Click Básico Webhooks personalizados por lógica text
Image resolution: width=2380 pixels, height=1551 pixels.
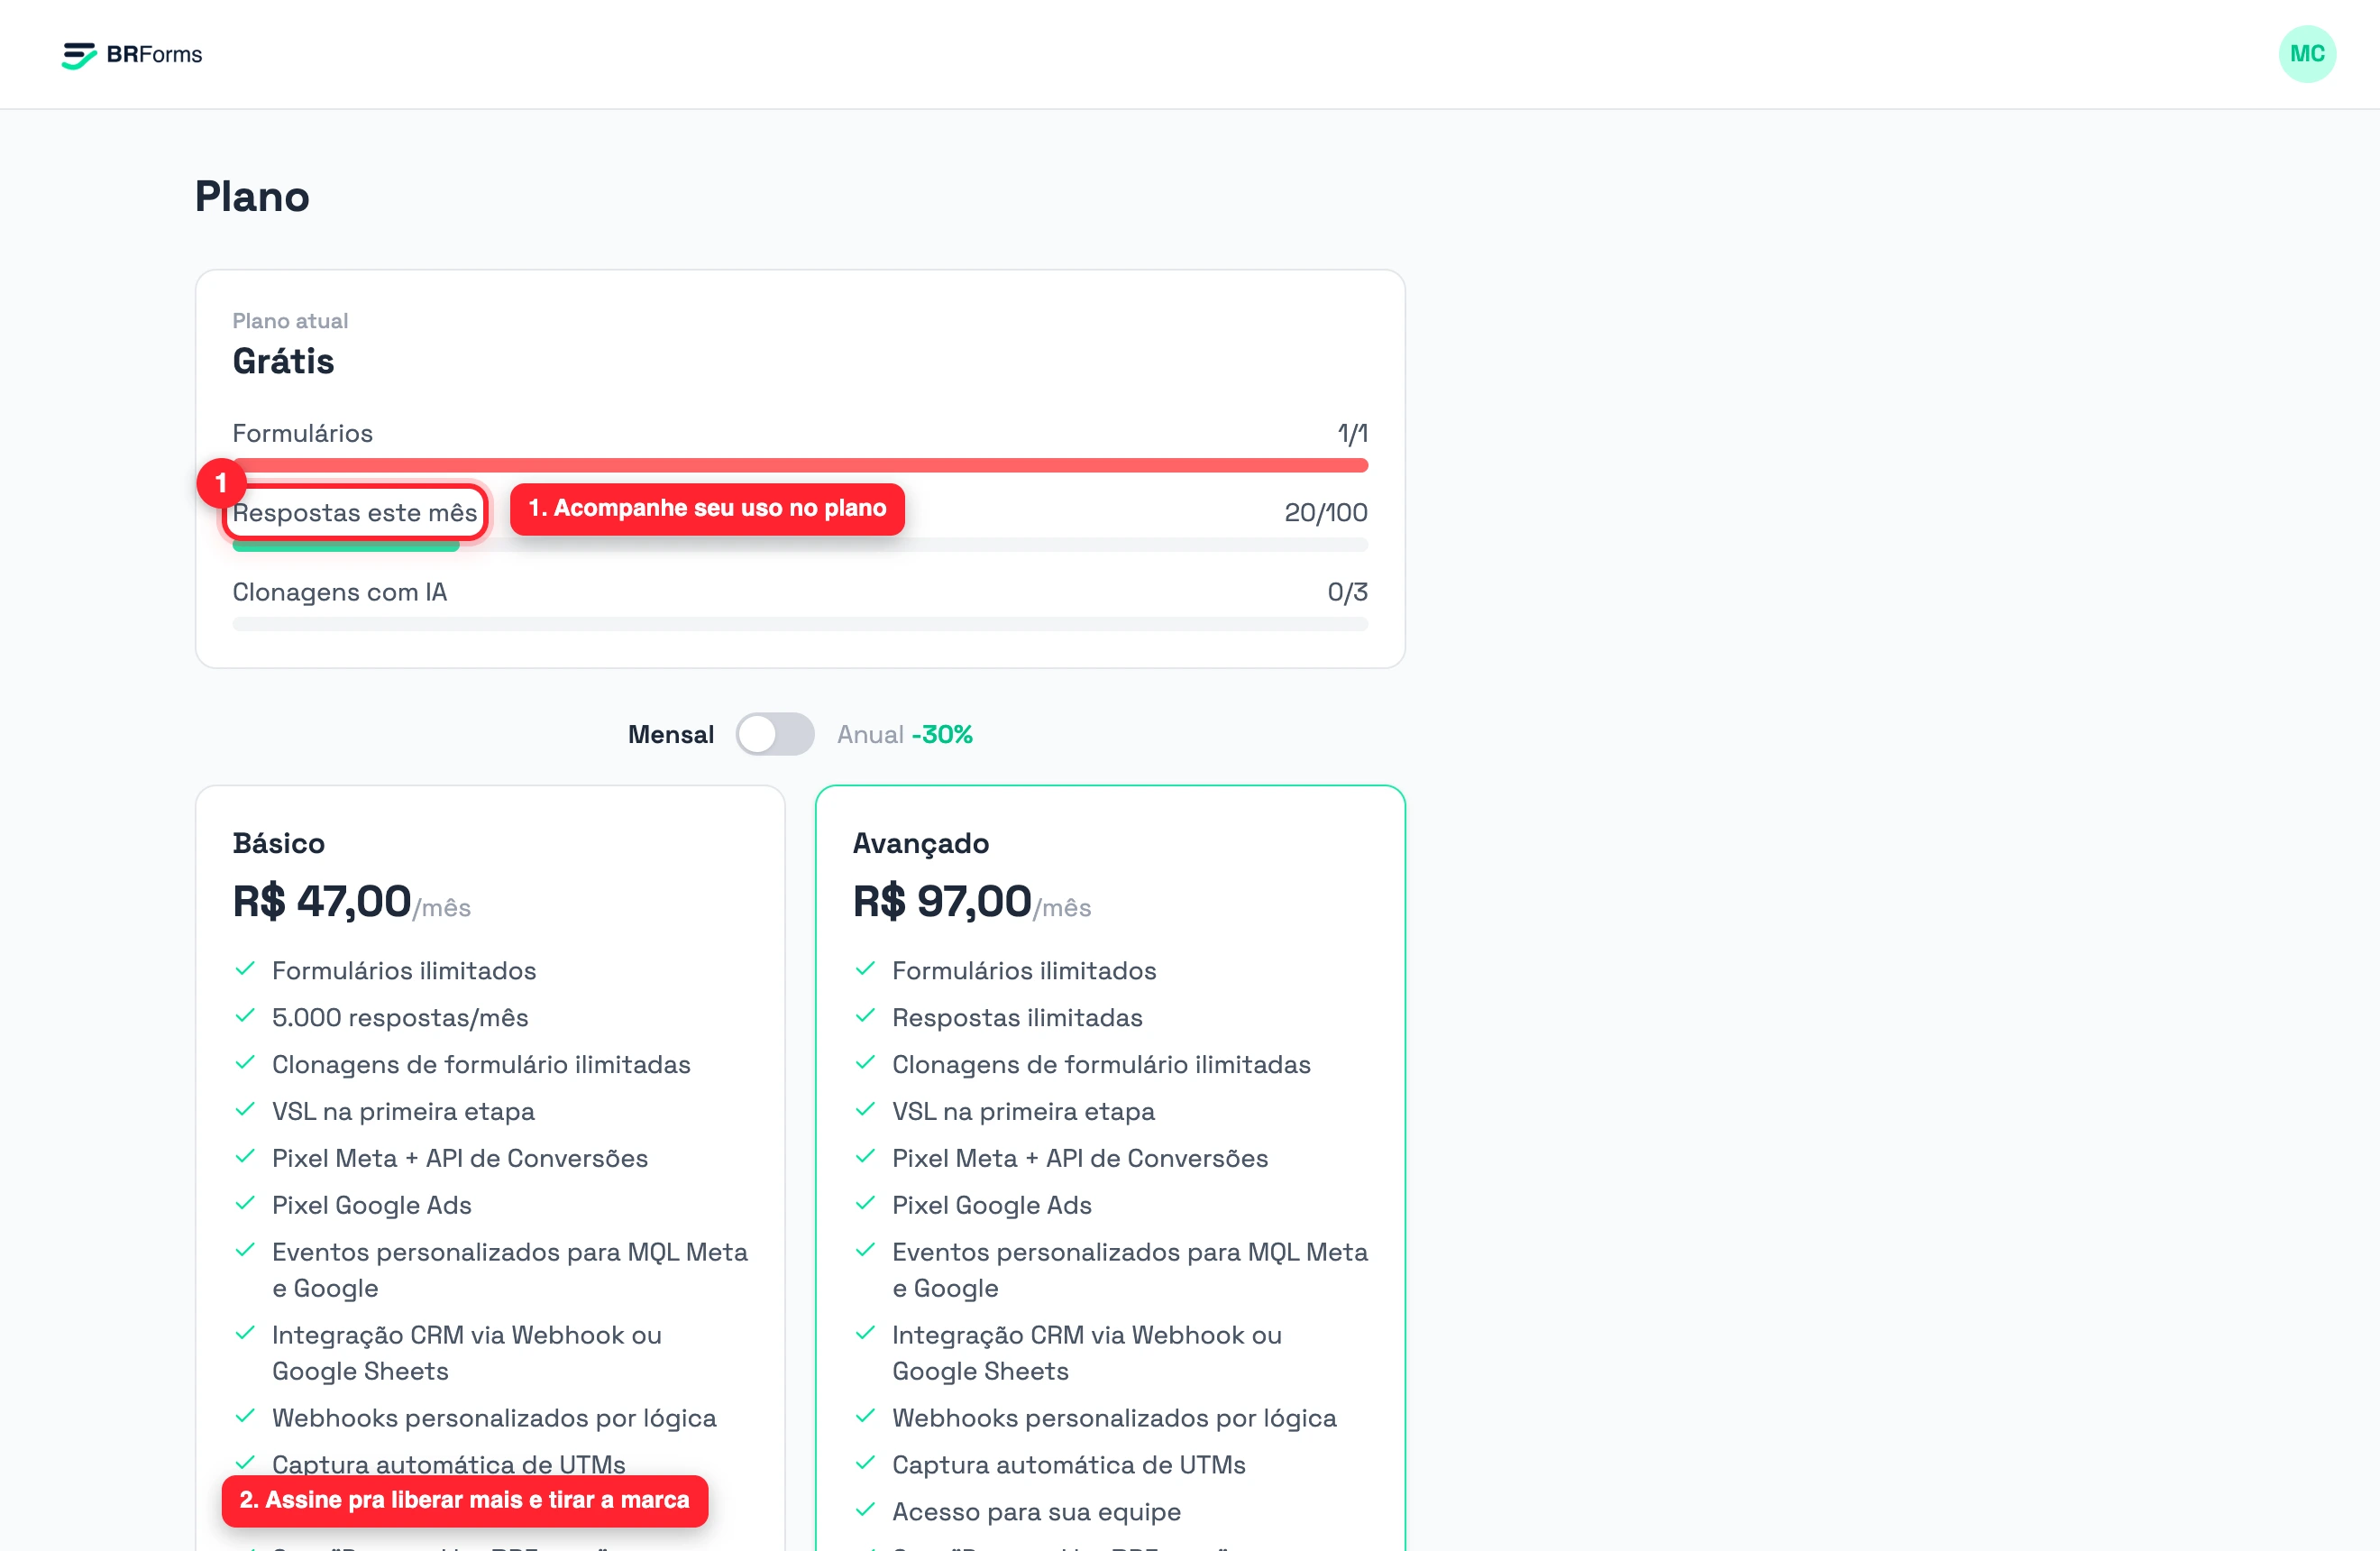coord(494,1418)
